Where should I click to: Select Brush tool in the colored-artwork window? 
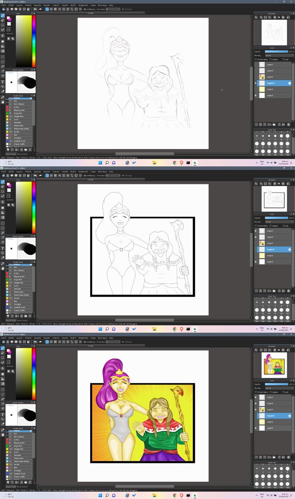tap(3, 348)
